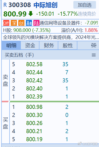Click the 买卖五档（手） header

click(x=19, y=55)
